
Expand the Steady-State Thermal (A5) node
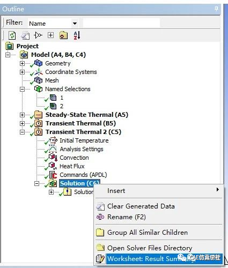(22, 115)
